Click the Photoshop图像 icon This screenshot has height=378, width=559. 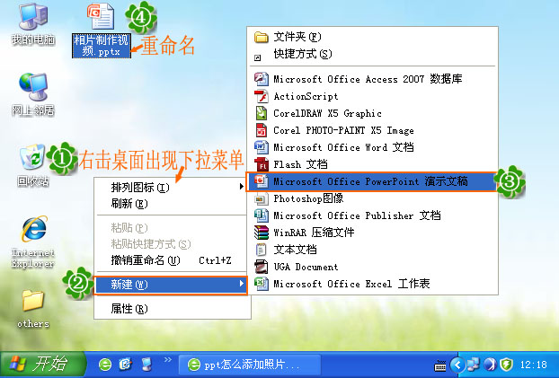pos(261,198)
